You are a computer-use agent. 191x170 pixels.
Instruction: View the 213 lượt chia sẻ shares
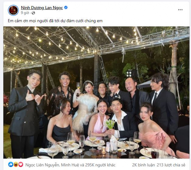pos(171,165)
